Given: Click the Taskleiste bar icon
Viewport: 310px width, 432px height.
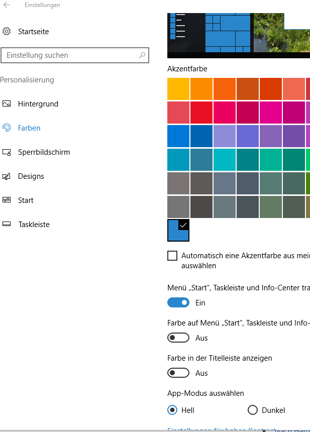Looking at the screenshot, I should click(7, 224).
